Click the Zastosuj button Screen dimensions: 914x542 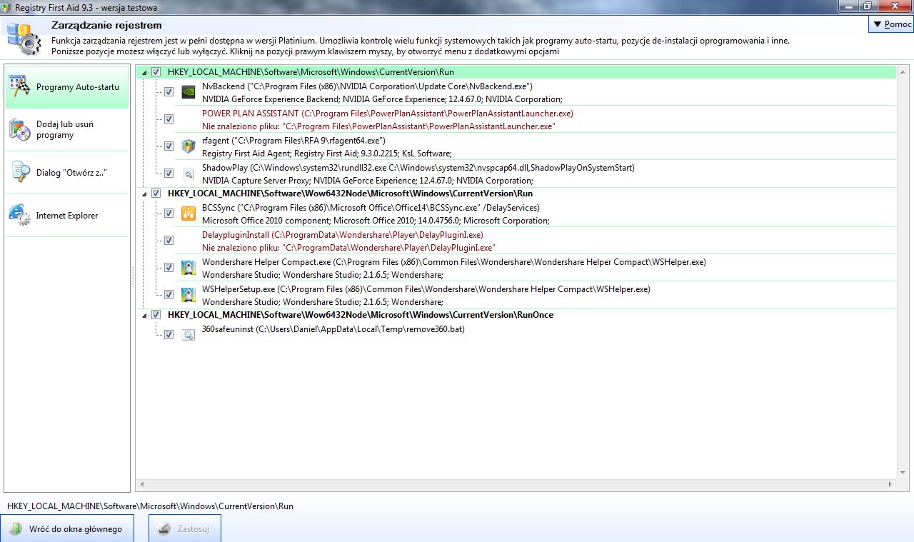tap(185, 529)
